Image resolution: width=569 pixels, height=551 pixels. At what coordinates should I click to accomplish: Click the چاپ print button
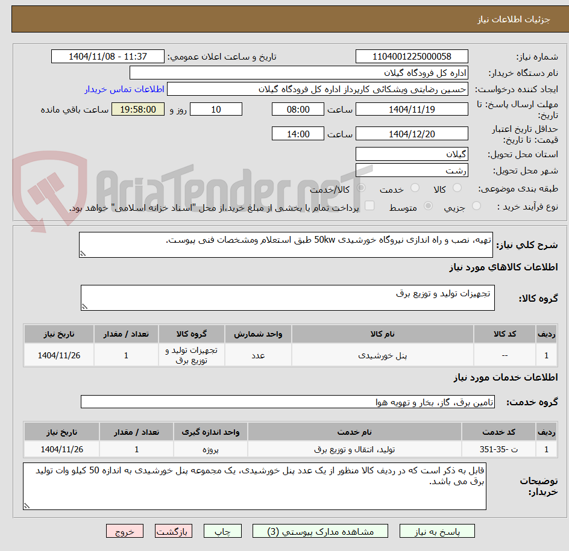point(222,531)
